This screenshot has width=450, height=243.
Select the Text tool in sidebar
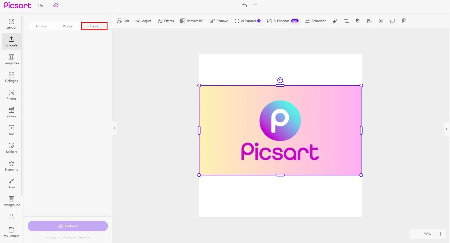click(11, 130)
